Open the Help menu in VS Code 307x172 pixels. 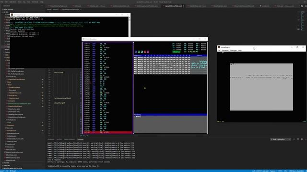tap(42, 2)
